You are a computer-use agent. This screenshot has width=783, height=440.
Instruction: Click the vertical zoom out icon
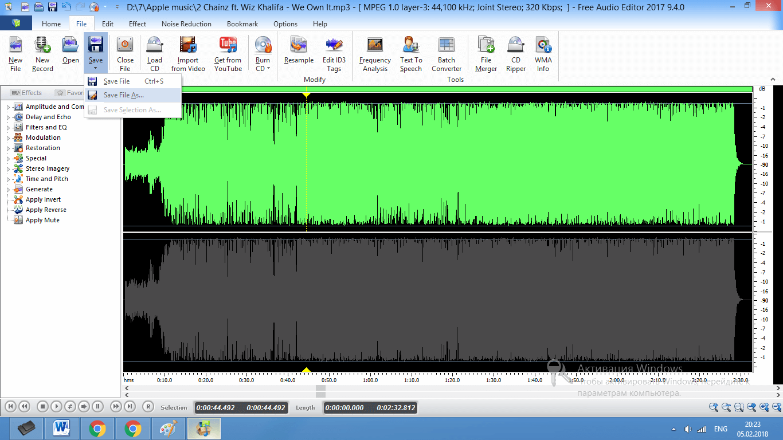tap(776, 407)
